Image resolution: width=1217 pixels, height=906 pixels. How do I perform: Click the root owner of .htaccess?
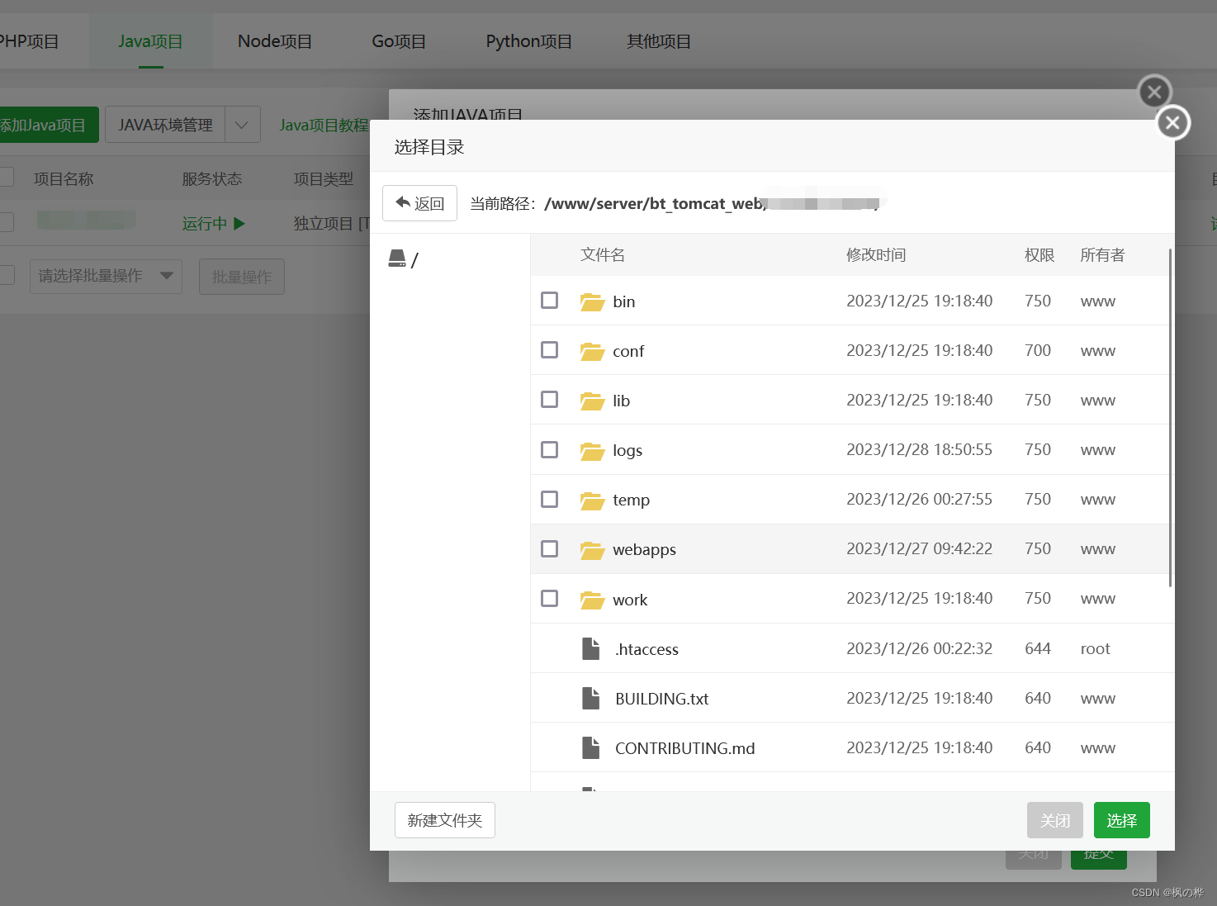coord(1096,648)
